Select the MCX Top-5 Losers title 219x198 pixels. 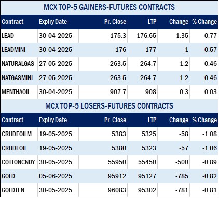click(x=109, y=106)
